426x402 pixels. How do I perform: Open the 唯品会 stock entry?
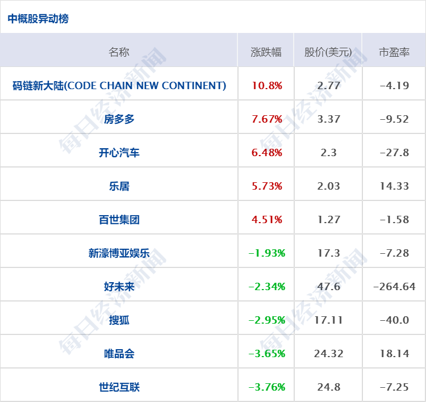[119, 354]
